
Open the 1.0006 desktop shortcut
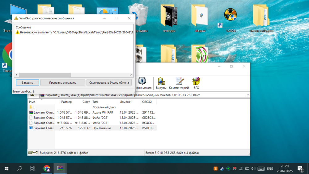click(230, 18)
